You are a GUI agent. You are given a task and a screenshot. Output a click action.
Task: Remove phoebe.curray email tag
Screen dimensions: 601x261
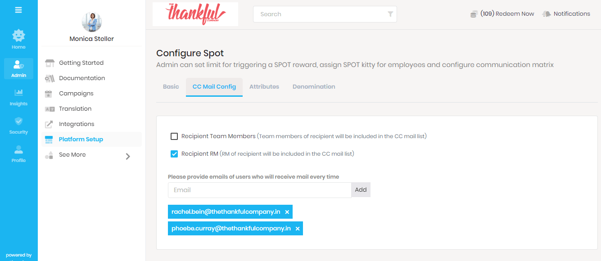point(298,229)
